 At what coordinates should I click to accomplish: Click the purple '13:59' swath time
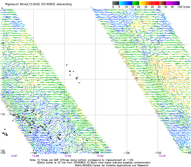coord(68,156)
